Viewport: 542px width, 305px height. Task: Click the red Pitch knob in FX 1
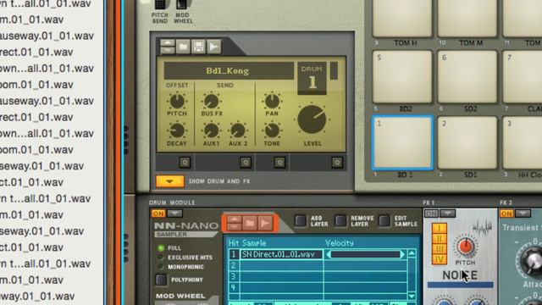(465, 247)
